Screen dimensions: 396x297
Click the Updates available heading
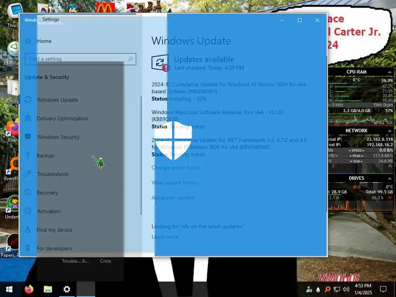(204, 59)
